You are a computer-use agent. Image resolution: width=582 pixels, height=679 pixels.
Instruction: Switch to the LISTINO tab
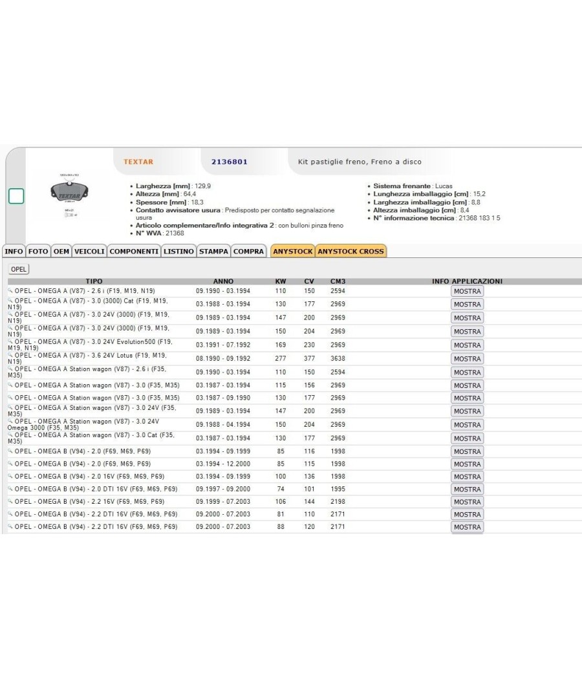pyautogui.click(x=178, y=251)
